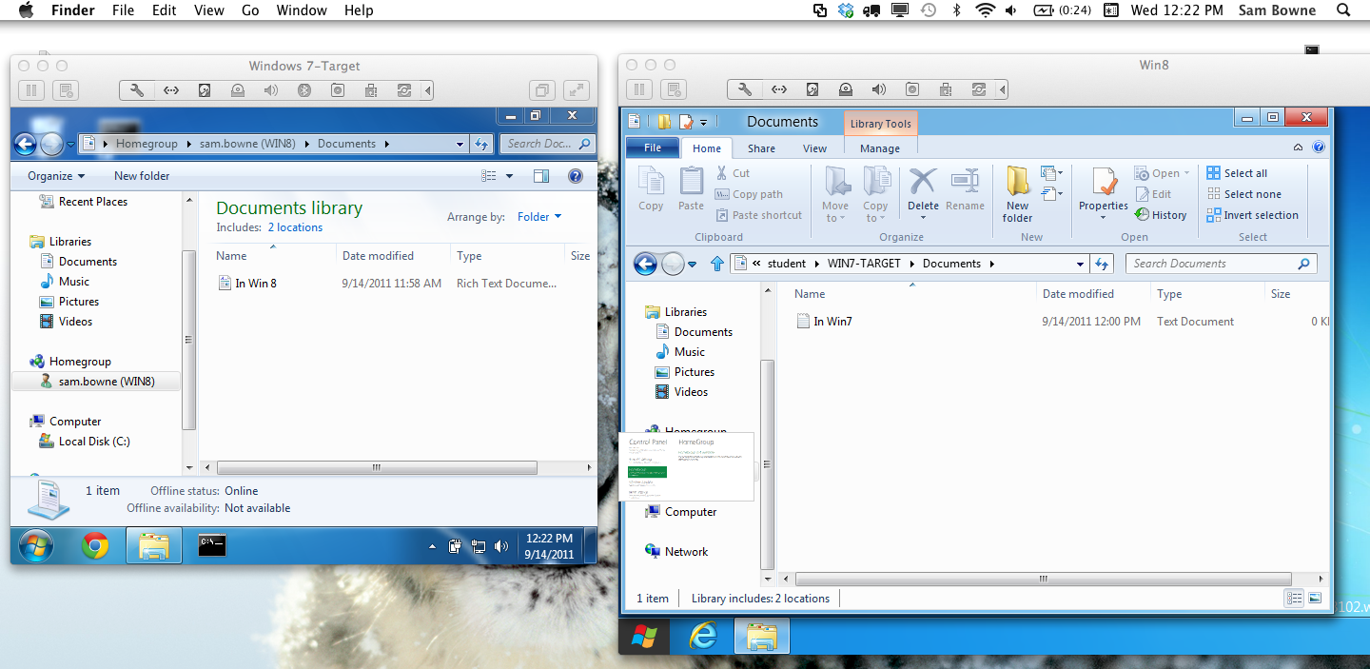This screenshot has width=1370, height=669.
Task: Create a New folder from Win8 ribbon
Action: [1017, 194]
